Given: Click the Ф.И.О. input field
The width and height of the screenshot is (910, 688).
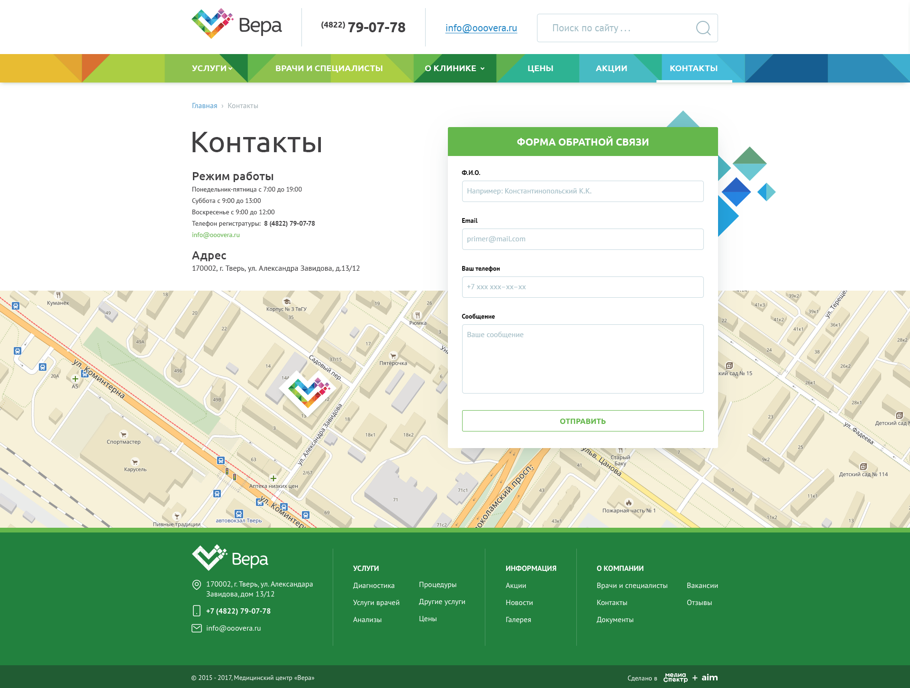Looking at the screenshot, I should pos(582,191).
